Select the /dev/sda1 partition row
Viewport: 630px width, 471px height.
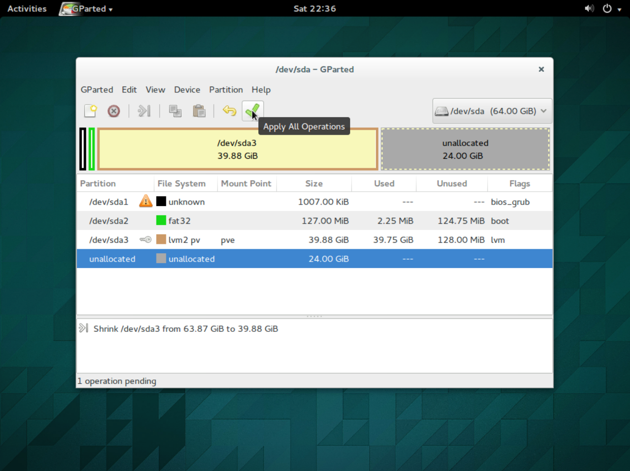tap(315, 202)
